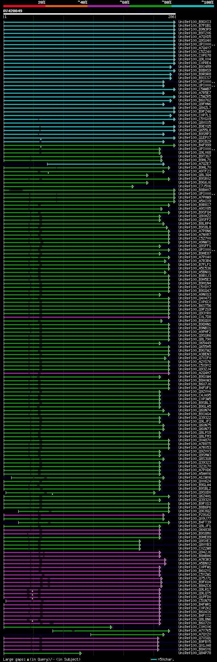Select hit label UniRef100_B9I4M9

[x=195, y=67]
